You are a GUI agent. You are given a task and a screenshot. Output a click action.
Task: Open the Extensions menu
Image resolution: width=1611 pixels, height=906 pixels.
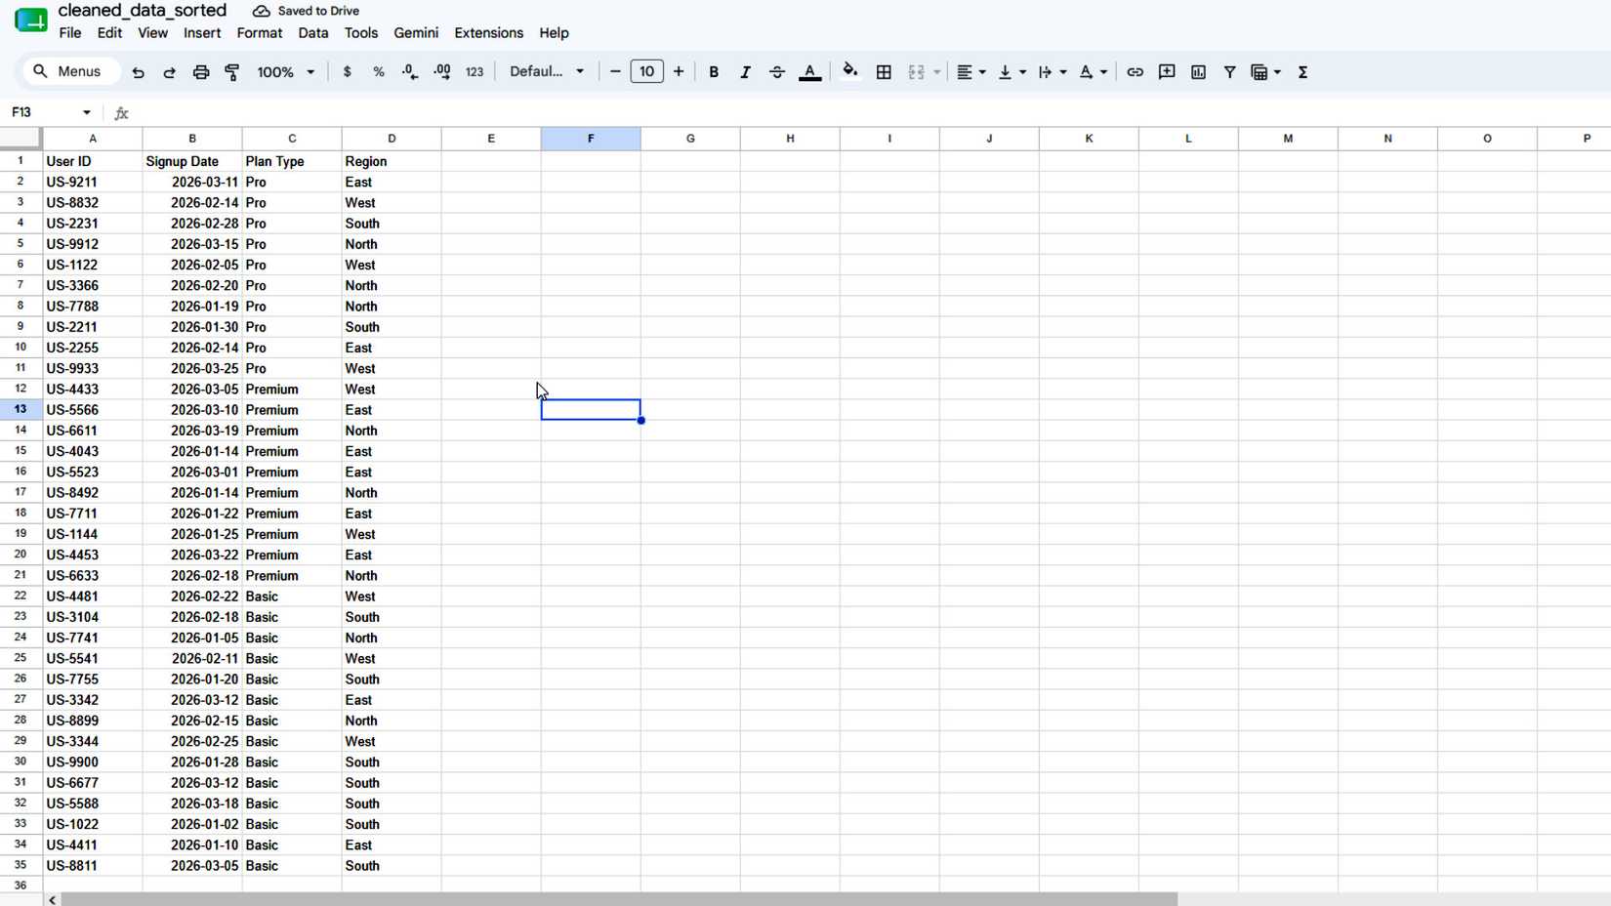[x=489, y=33]
